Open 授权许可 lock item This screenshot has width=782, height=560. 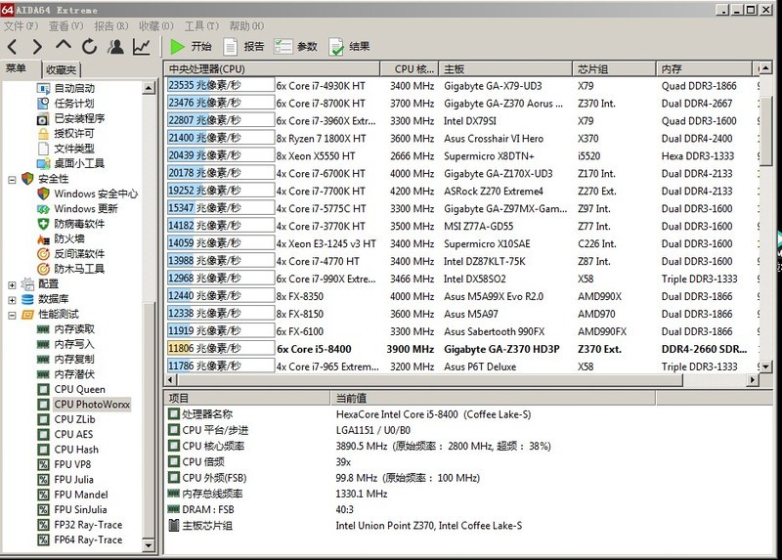[65, 133]
